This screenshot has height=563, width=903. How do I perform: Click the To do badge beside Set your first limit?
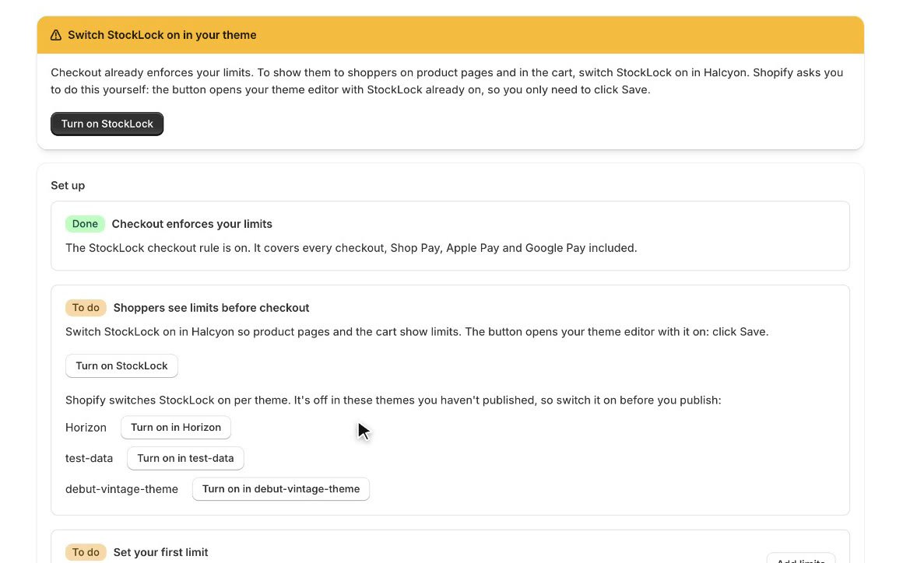click(x=86, y=552)
